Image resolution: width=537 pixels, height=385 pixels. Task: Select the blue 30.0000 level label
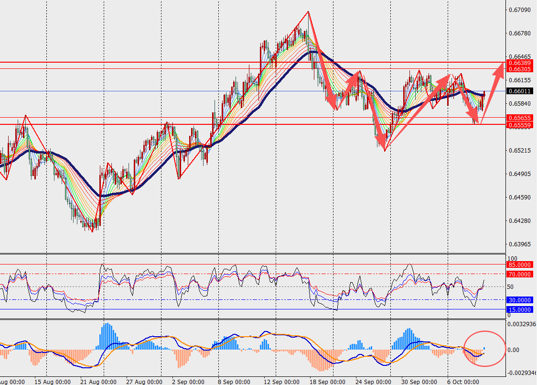click(x=520, y=300)
